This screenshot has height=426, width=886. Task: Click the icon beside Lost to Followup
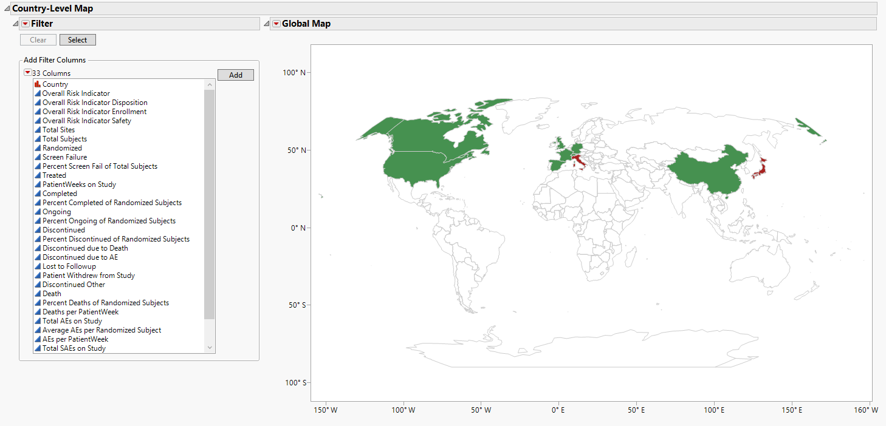click(x=38, y=266)
